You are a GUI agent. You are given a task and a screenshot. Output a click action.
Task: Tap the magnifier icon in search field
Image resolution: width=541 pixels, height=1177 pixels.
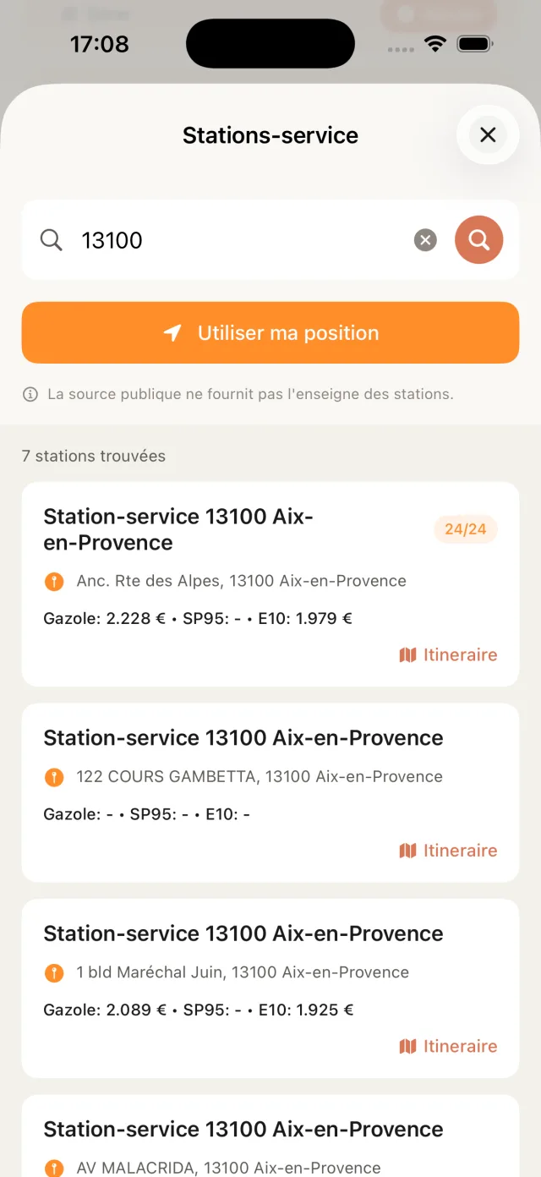pos(52,240)
